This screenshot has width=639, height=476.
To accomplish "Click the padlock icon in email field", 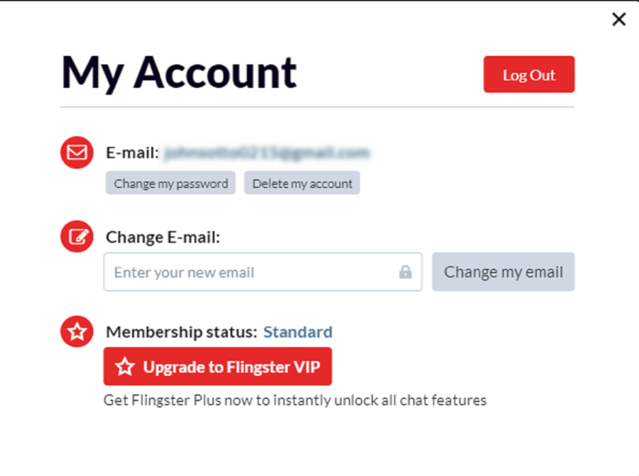I will [x=405, y=272].
